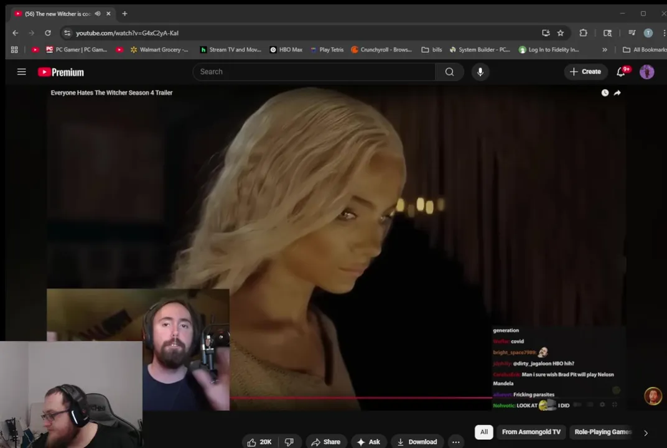Dislike the video
The image size is (667, 448).
[289, 442]
